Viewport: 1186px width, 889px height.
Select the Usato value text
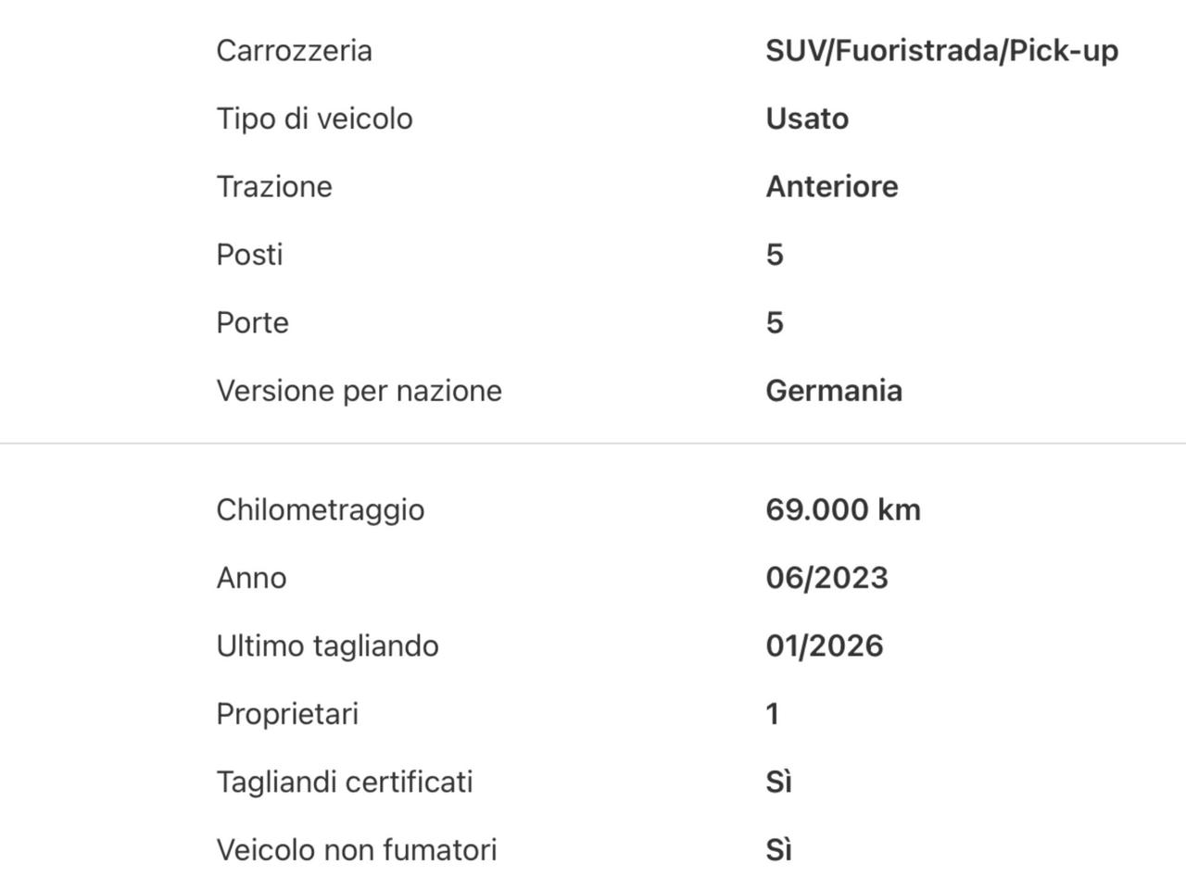[806, 119]
